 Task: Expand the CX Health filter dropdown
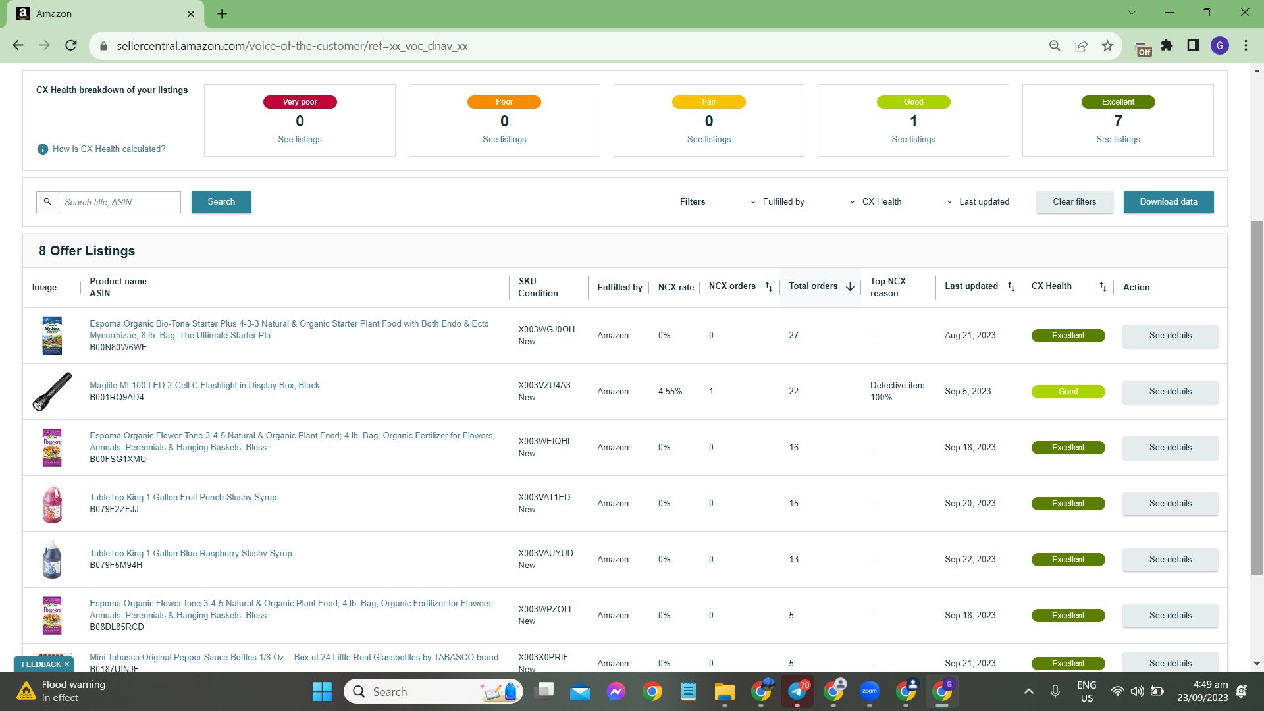pos(876,202)
